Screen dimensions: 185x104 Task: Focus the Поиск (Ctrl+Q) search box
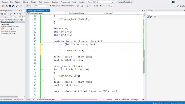coord(101,2)
